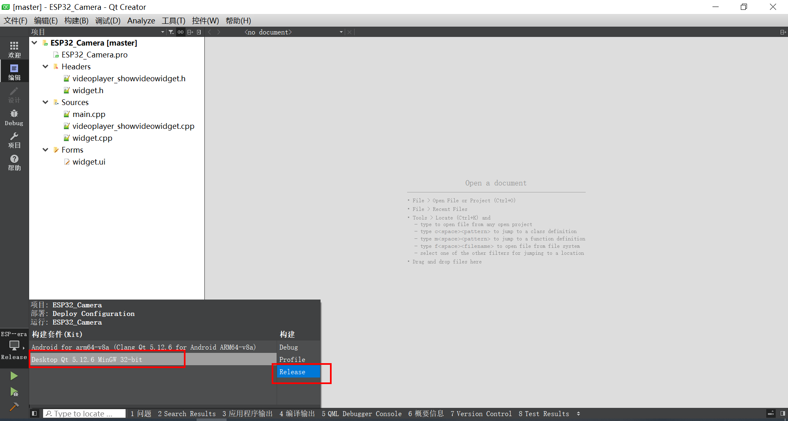Open the 帮助(H) menu
This screenshot has width=788, height=421.
pyautogui.click(x=238, y=21)
